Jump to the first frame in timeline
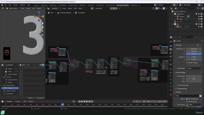Screen dimensions: 204x115 (x=79, y=102)
